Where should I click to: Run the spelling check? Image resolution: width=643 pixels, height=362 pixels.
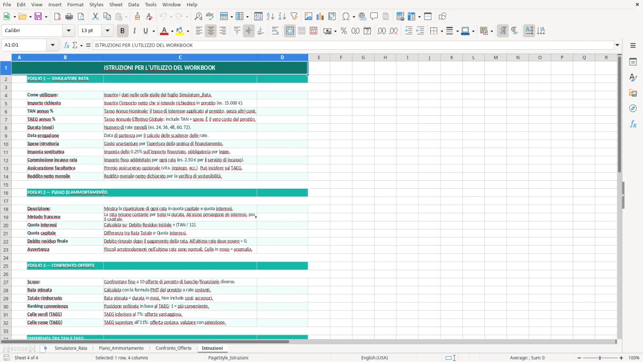coord(210,17)
